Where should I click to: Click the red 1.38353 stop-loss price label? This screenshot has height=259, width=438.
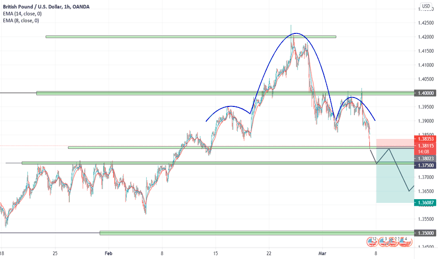(425, 139)
